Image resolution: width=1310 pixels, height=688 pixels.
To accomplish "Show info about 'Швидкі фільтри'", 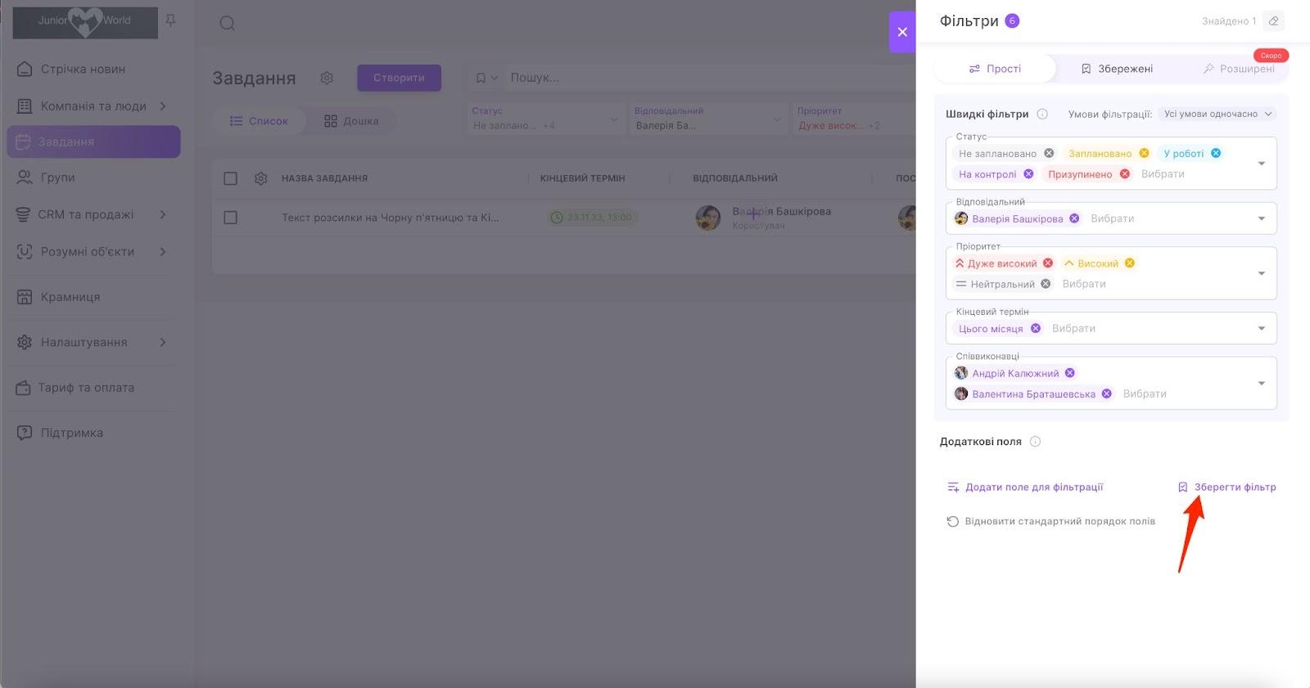I will click(1042, 114).
